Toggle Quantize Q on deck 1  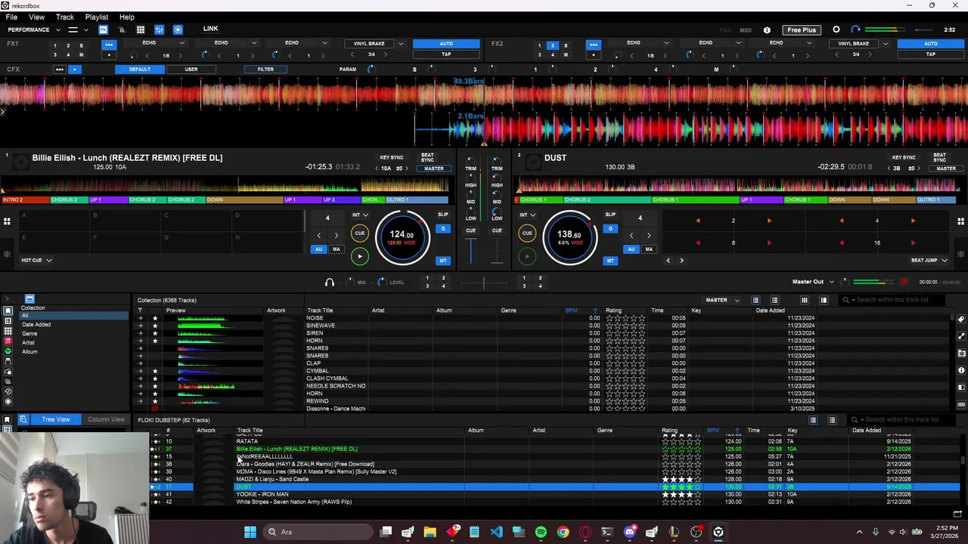(443, 228)
